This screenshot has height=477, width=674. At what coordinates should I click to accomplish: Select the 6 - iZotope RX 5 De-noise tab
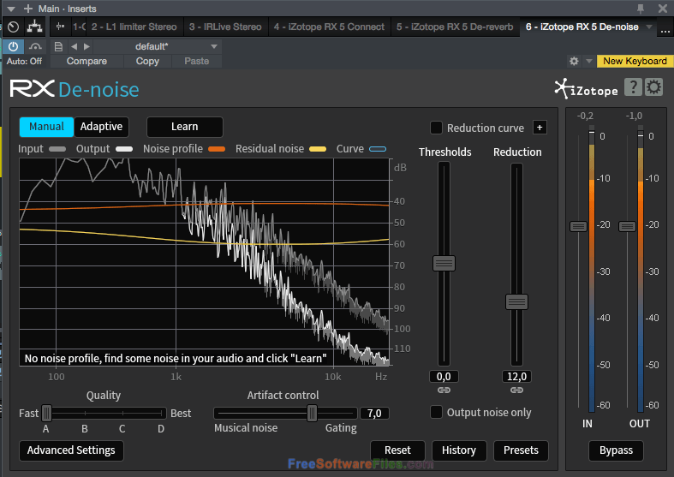[x=582, y=27]
